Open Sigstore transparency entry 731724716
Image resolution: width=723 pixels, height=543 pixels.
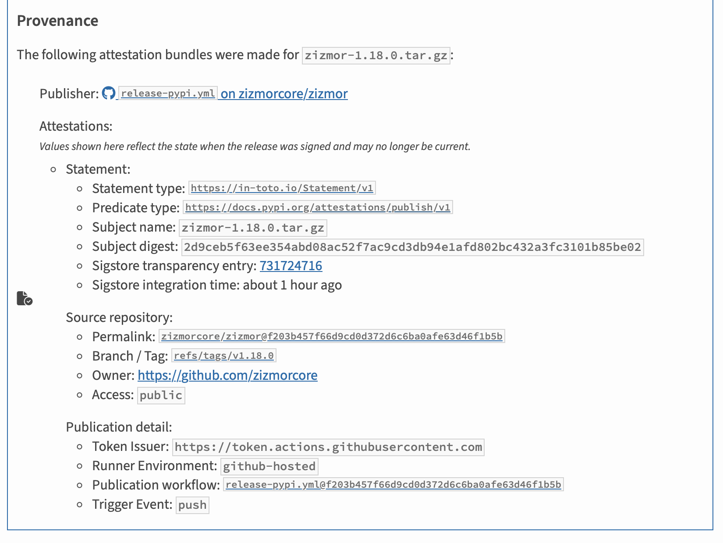coord(291,266)
